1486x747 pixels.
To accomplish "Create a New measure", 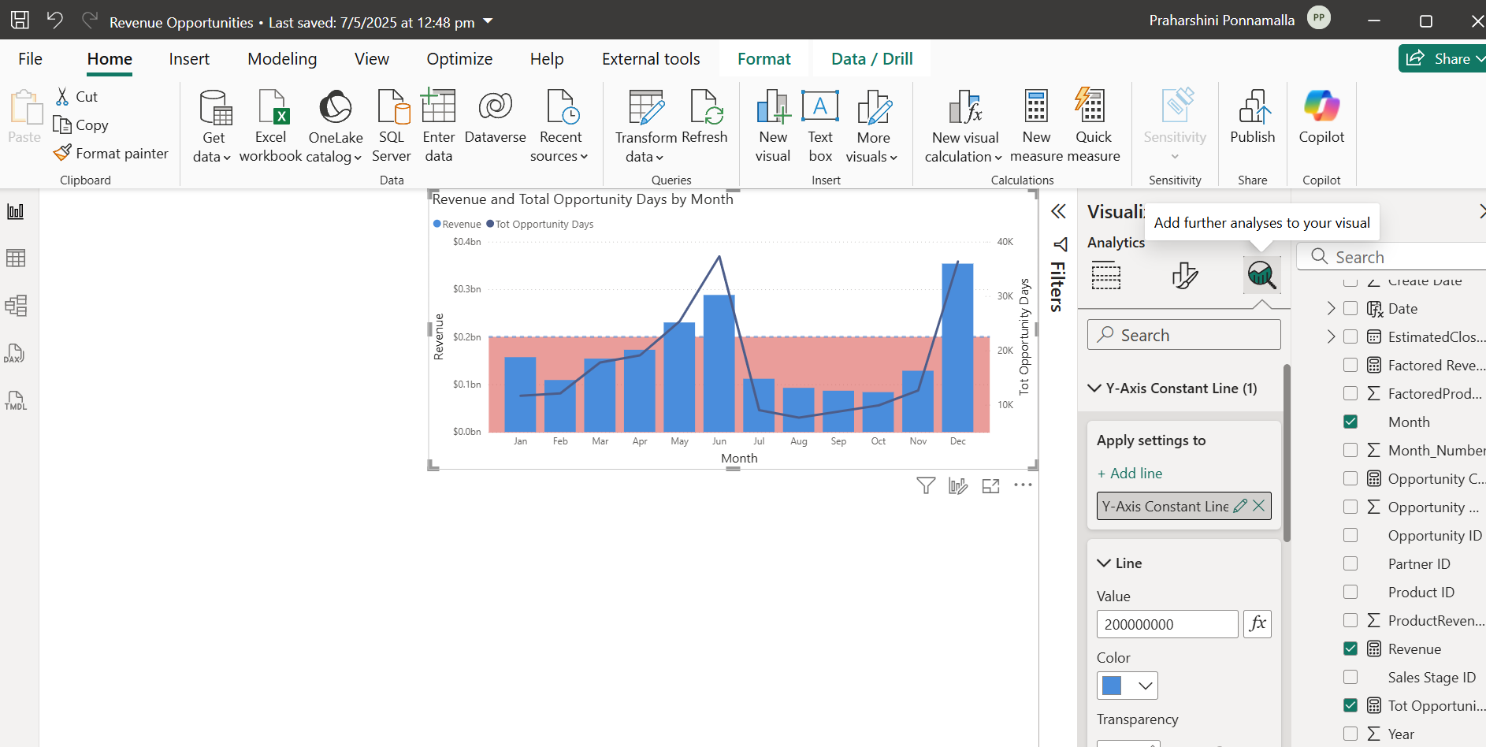I will [x=1036, y=126].
